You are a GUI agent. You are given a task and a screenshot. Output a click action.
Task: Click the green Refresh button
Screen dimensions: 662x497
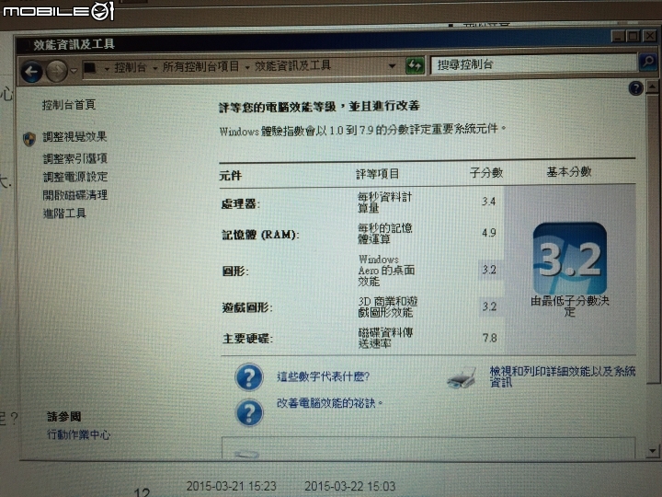point(415,65)
